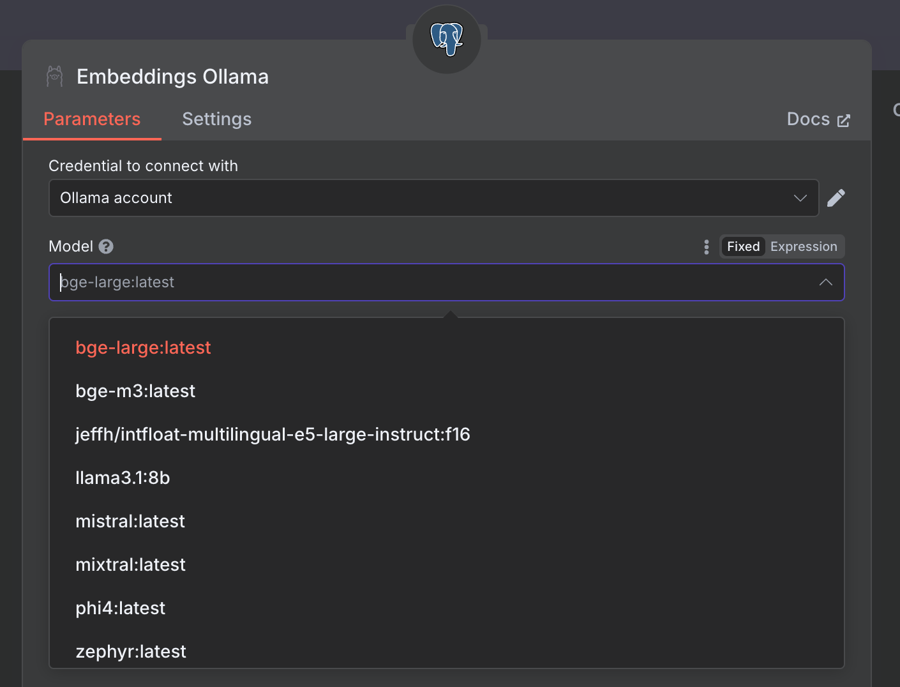This screenshot has width=900, height=687.
Task: Edit the Ollama credential with the pencil icon
Action: 836,198
